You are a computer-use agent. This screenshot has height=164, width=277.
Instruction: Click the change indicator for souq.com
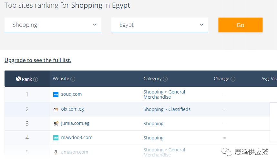(224, 94)
